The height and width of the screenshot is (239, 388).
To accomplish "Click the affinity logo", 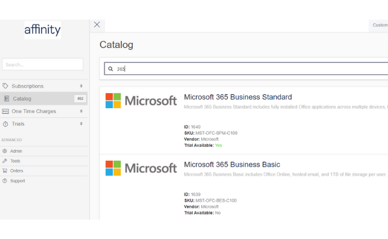I will (42, 30).
